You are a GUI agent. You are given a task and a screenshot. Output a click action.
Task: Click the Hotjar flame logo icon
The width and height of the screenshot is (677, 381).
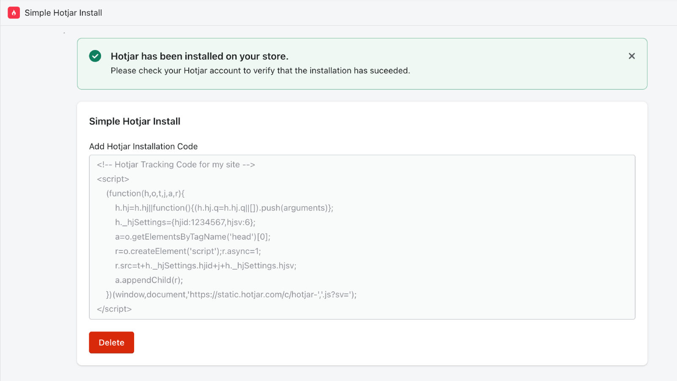[13, 13]
